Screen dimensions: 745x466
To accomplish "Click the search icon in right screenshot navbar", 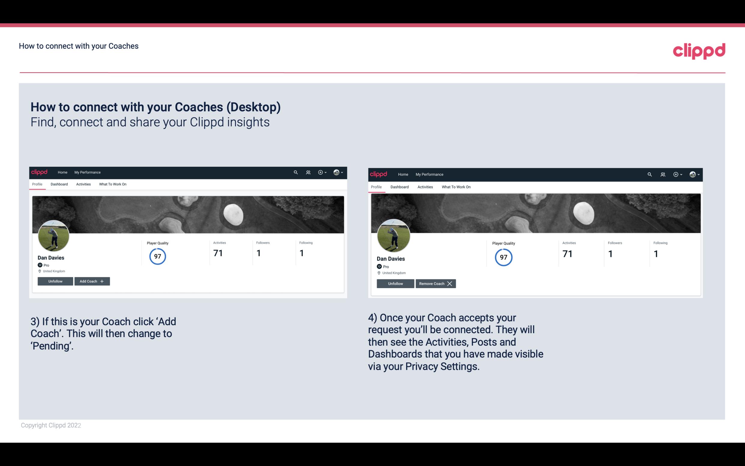I will [x=650, y=174].
